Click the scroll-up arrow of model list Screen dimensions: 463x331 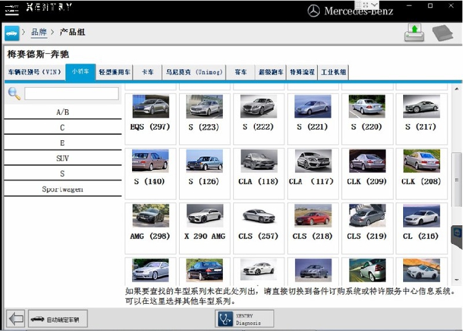tap(456, 88)
